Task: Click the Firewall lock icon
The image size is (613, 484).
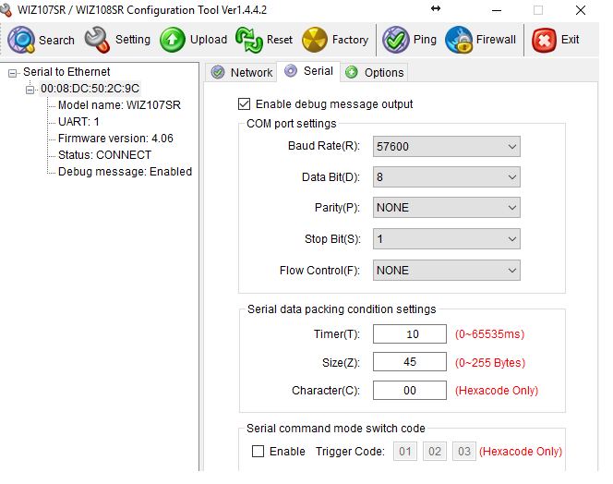Action: tap(459, 40)
